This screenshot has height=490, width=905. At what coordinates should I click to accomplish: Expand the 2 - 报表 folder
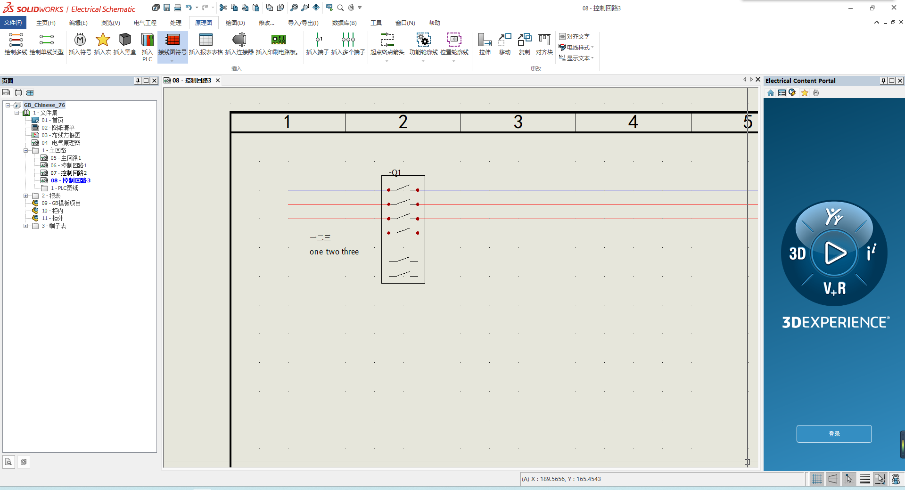[26, 196]
